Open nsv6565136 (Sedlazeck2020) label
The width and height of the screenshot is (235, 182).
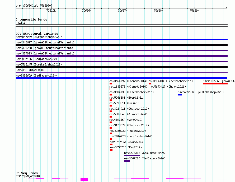tap(36, 59)
